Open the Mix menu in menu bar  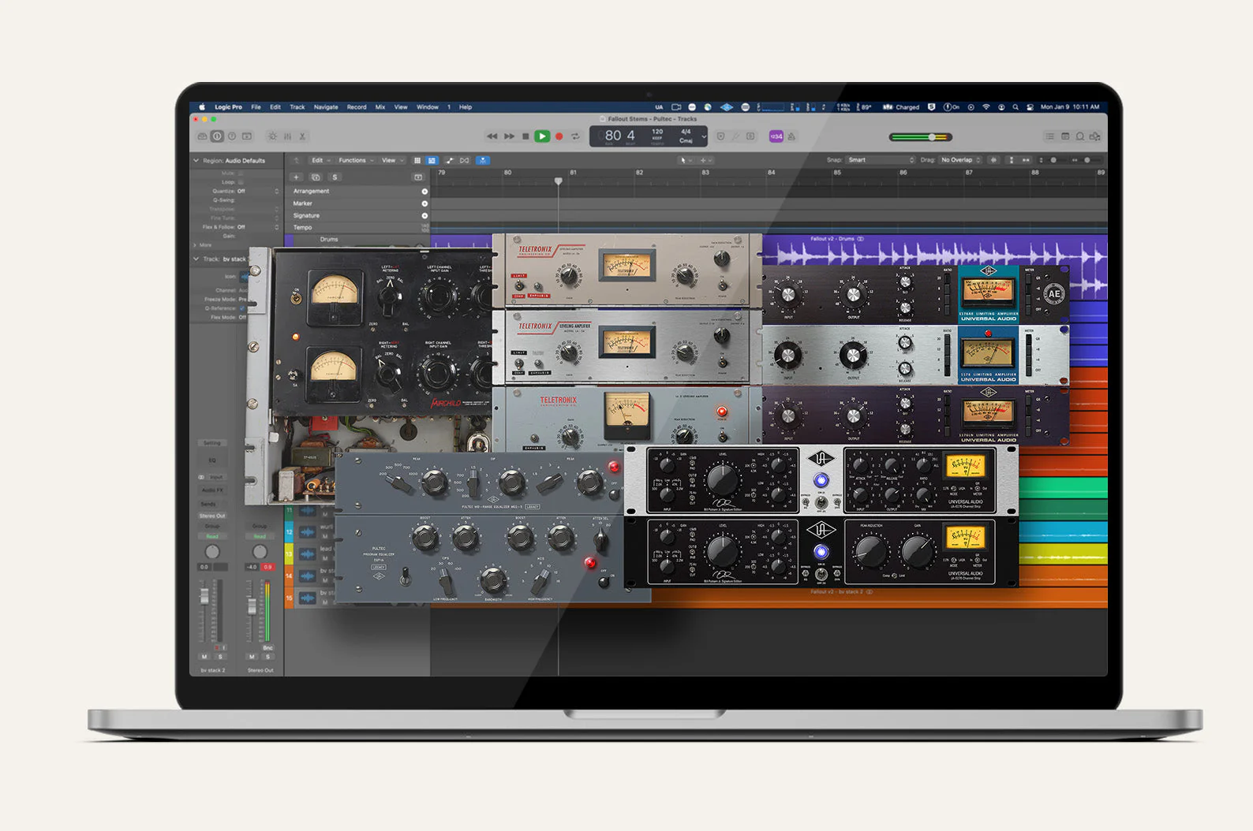pos(380,107)
